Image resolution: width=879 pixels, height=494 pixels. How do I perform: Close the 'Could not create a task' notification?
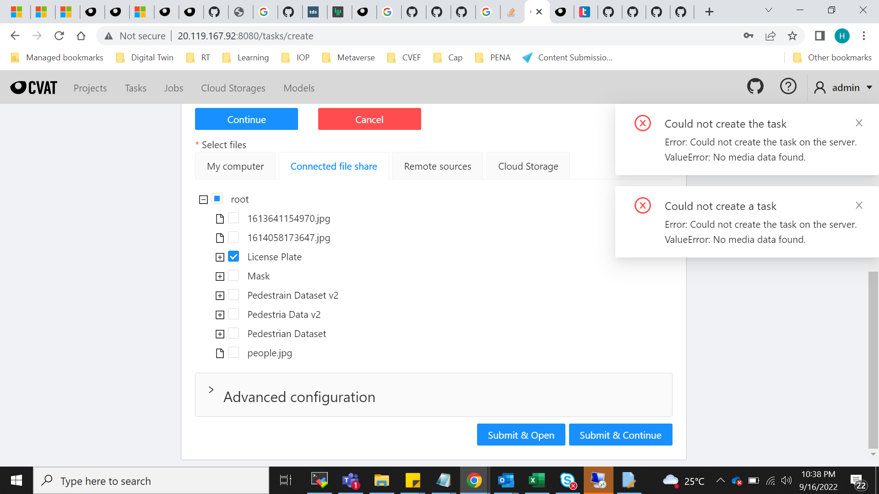click(859, 205)
